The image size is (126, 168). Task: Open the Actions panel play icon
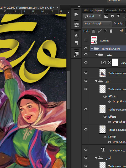(x=76, y=14)
